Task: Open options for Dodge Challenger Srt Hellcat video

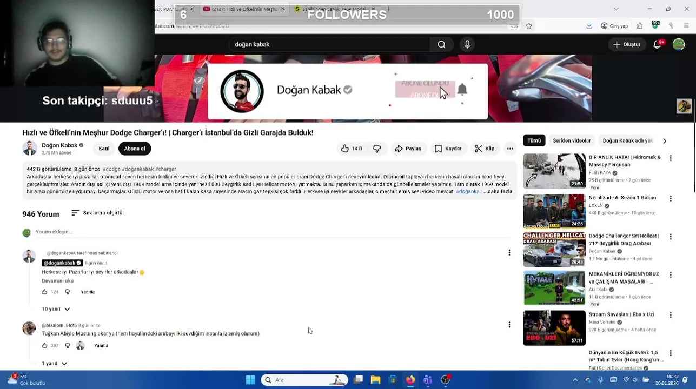Action: [x=671, y=237]
